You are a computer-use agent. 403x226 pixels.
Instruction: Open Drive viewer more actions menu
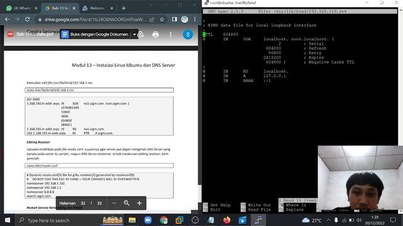click(171, 35)
